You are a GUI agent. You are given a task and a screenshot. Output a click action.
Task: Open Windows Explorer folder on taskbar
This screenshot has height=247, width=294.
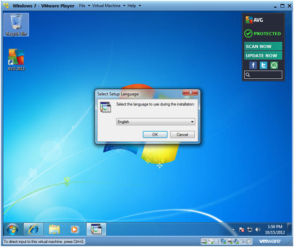54,229
